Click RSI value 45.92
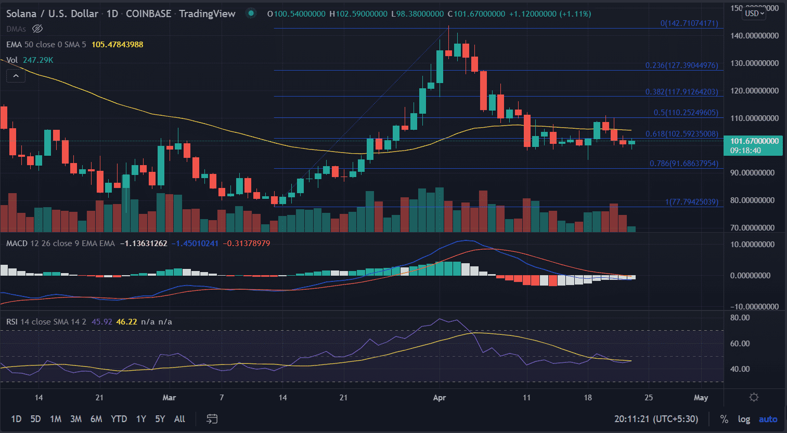Image resolution: width=787 pixels, height=433 pixels. click(x=102, y=322)
